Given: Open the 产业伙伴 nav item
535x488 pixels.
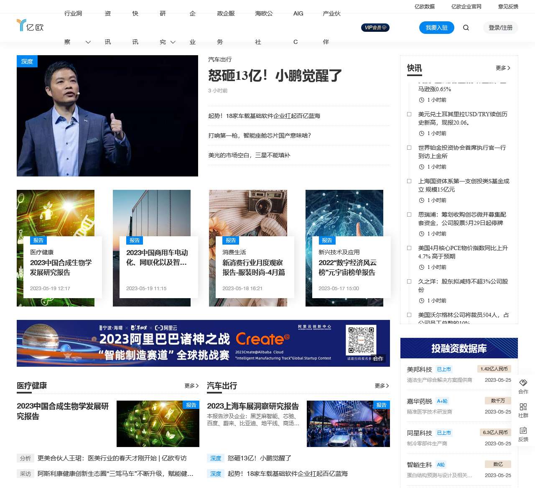Looking at the screenshot, I should point(331,28).
